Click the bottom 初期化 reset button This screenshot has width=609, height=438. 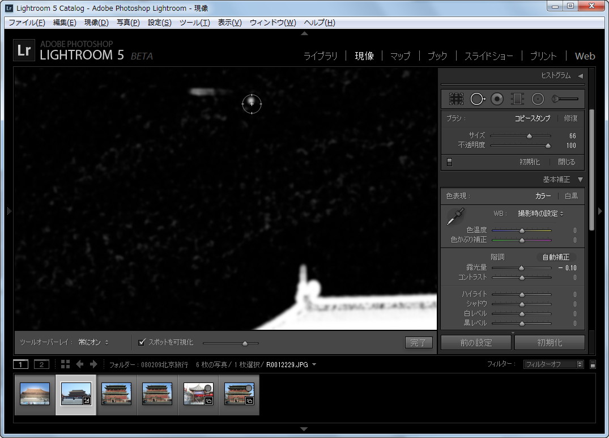coord(550,342)
